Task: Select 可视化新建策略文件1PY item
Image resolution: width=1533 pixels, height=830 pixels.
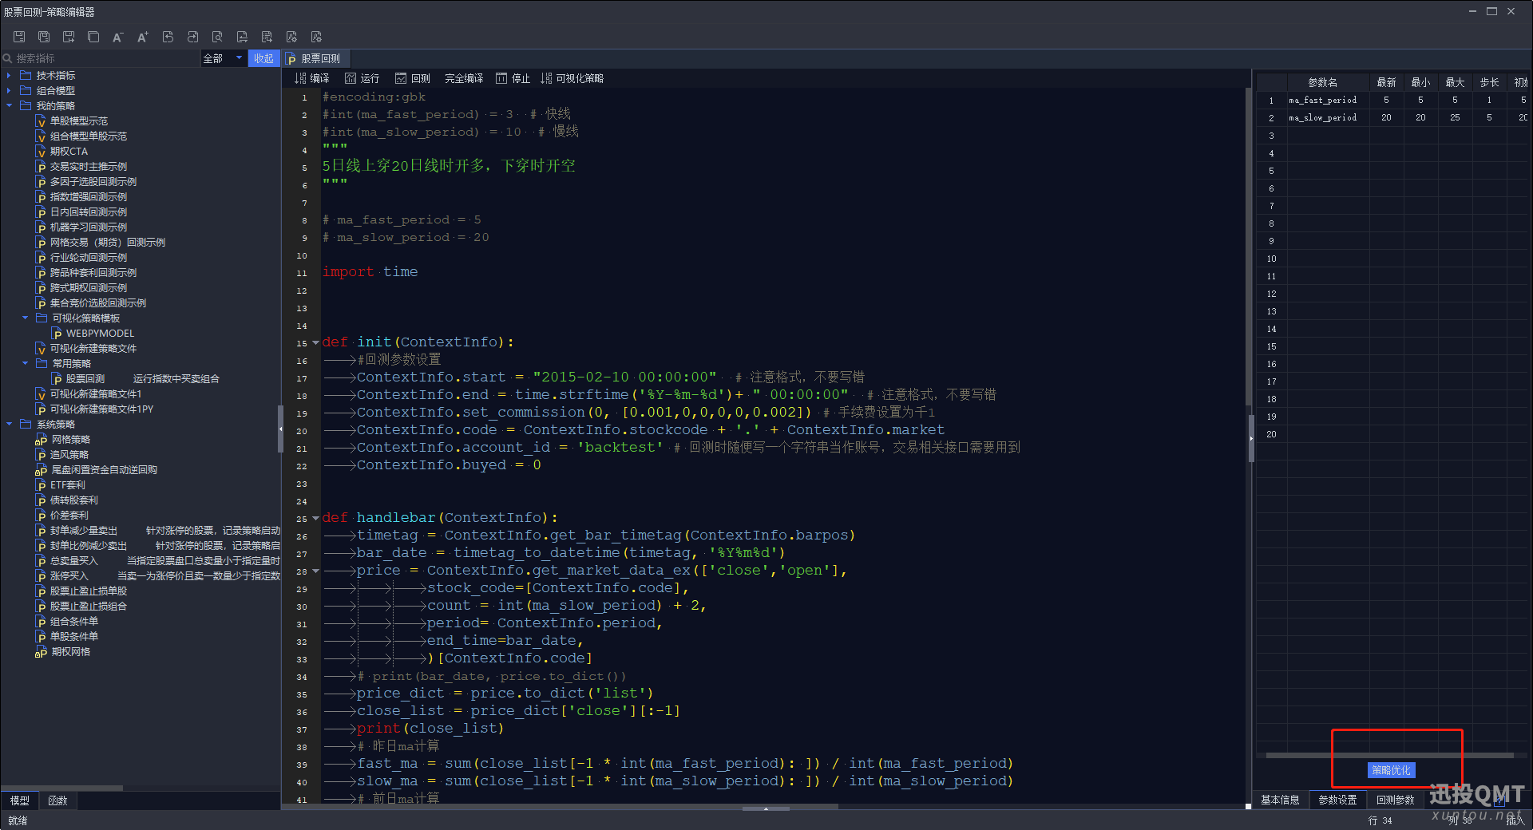Action: pyautogui.click(x=94, y=409)
